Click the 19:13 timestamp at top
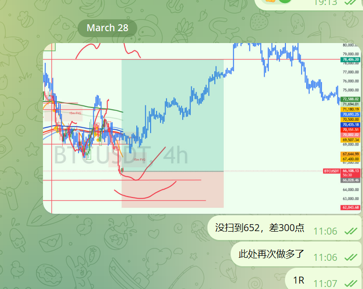 [x=325, y=2]
